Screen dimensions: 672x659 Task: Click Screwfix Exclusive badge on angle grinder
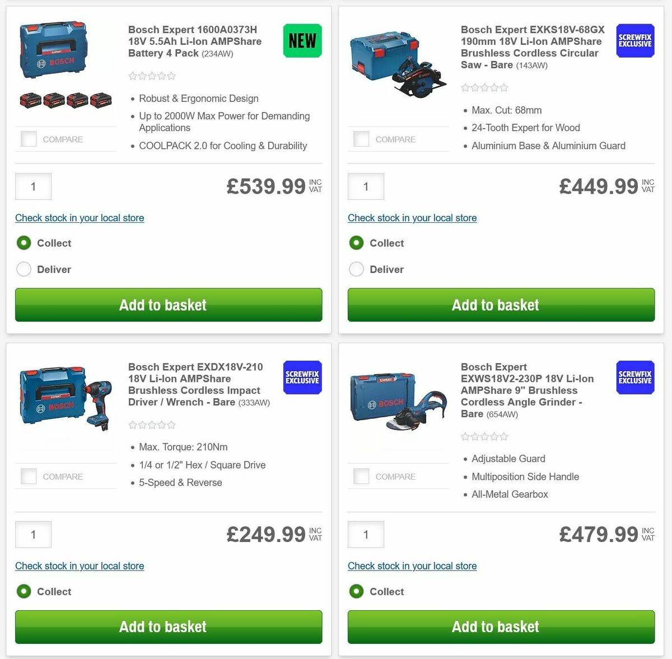click(634, 377)
